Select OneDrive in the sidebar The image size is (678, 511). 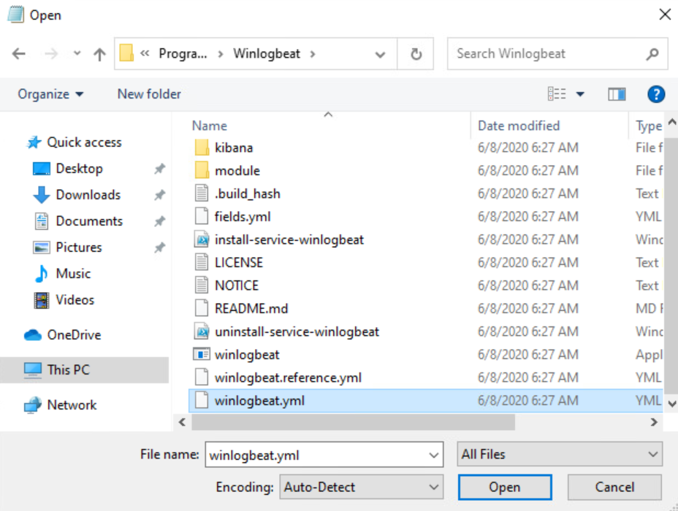74,335
